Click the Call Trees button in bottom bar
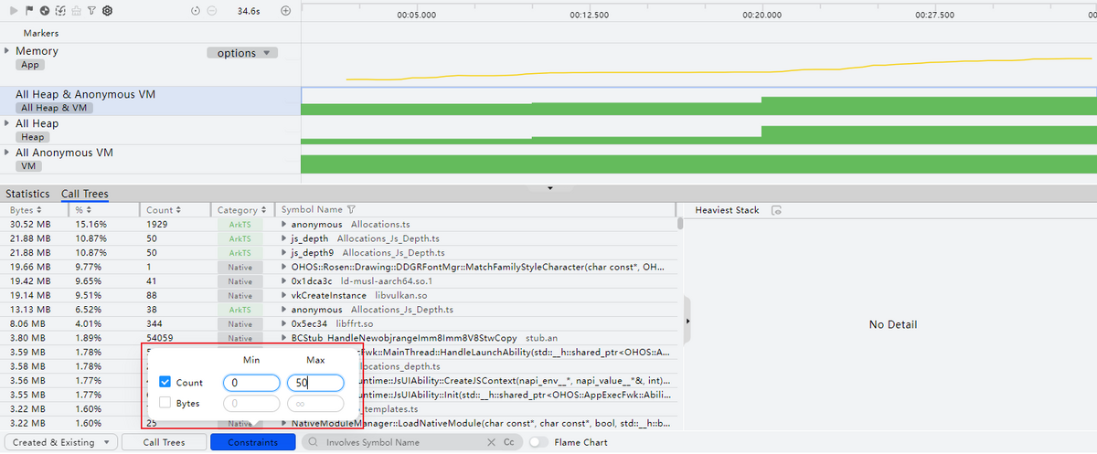 [165, 442]
